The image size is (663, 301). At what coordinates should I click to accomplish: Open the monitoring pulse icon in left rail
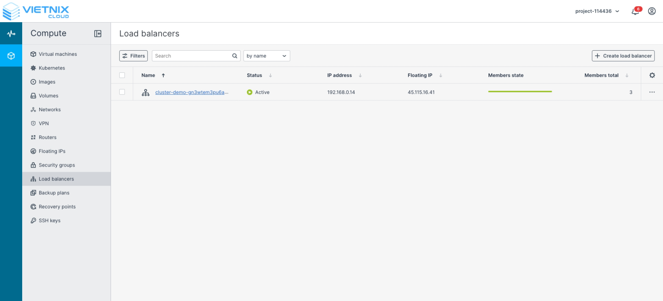[11, 34]
